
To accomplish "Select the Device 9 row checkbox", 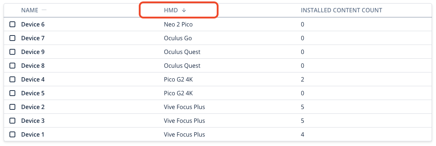I will pyautogui.click(x=12, y=52).
